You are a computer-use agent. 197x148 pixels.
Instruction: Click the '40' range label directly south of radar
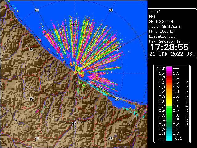(x=74, y=123)
